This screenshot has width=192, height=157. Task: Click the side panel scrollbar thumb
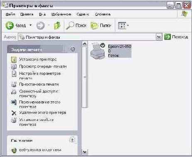coord(85,77)
